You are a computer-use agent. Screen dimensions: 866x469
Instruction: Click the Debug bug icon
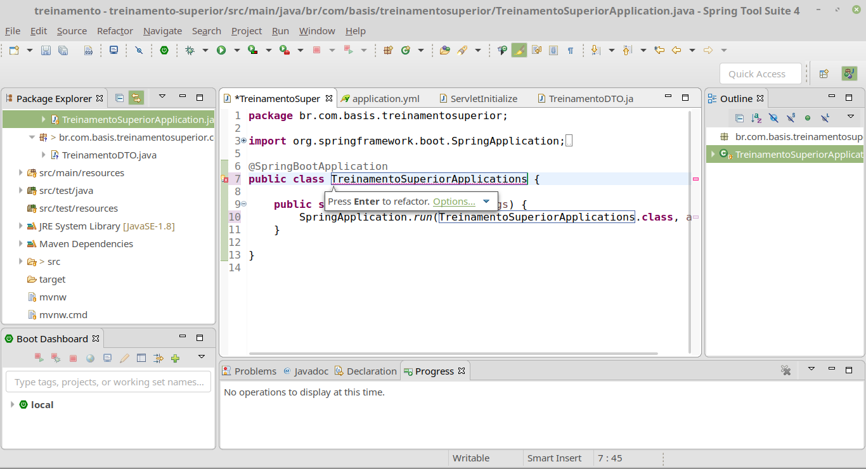click(x=190, y=50)
